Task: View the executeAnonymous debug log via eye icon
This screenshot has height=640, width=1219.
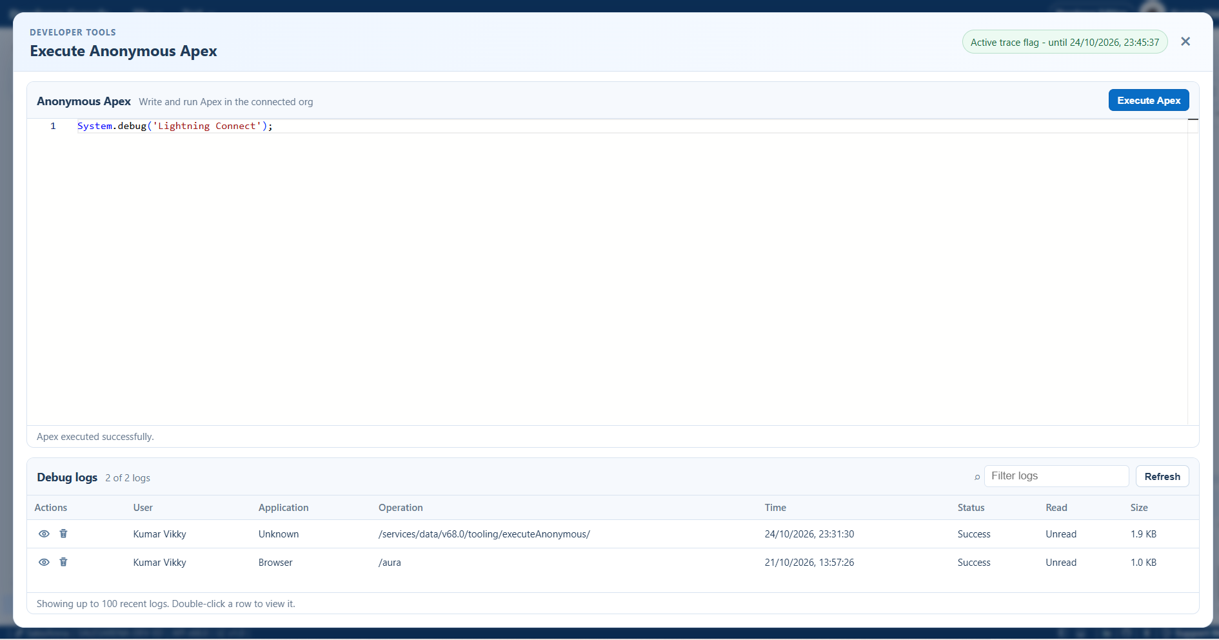Action: click(x=44, y=534)
